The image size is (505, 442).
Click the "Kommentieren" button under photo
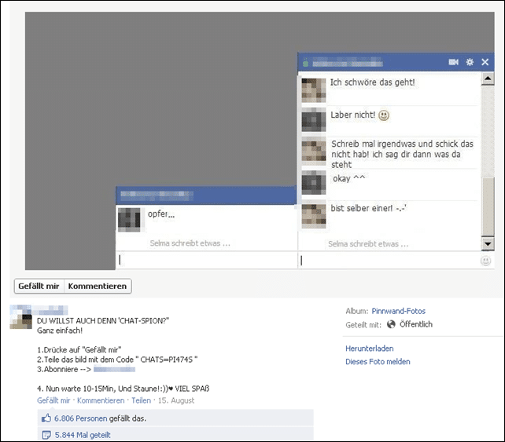98,286
